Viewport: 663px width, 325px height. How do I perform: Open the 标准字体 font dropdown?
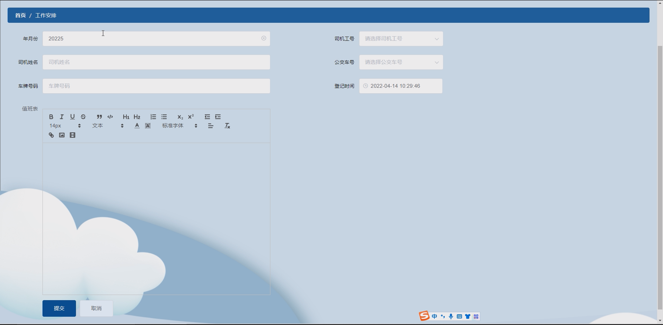(179, 126)
